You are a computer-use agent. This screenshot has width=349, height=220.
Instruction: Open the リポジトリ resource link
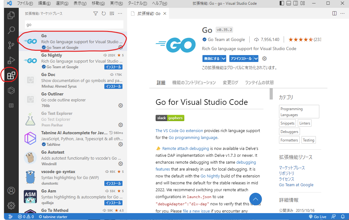[x=287, y=173]
